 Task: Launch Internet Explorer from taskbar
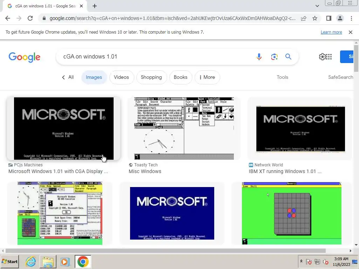pos(31,261)
